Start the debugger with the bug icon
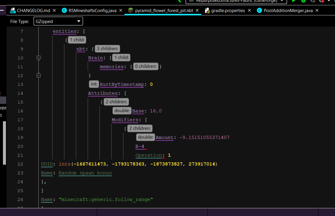This screenshot has height=216, width=335. click(304, 1)
